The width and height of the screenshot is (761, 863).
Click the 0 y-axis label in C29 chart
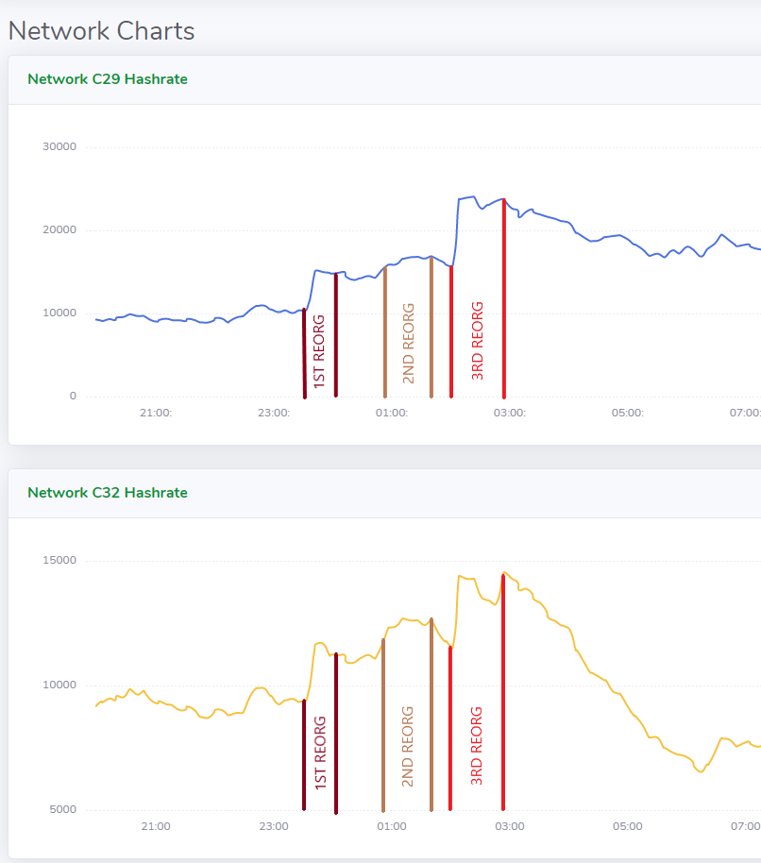pyautogui.click(x=73, y=396)
